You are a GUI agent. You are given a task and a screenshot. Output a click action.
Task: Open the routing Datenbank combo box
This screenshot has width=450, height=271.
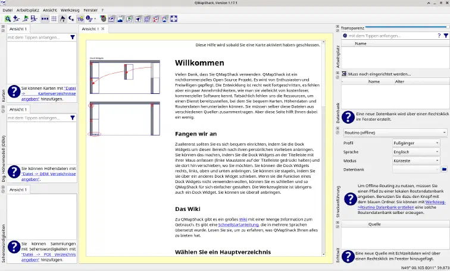(416, 169)
